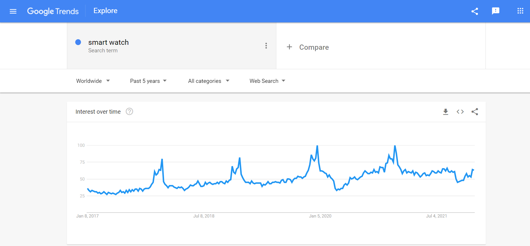The height and width of the screenshot is (246, 530).
Task: Click the blue smart watch color dot
Action: [x=78, y=42]
